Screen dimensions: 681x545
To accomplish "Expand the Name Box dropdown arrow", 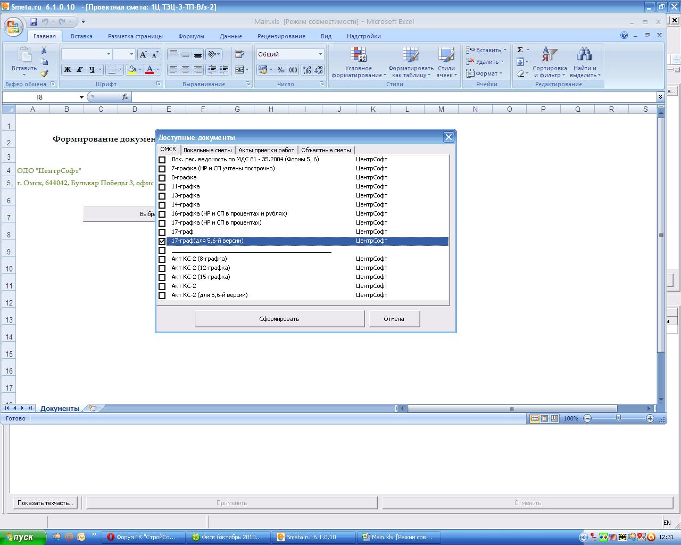I will point(81,97).
